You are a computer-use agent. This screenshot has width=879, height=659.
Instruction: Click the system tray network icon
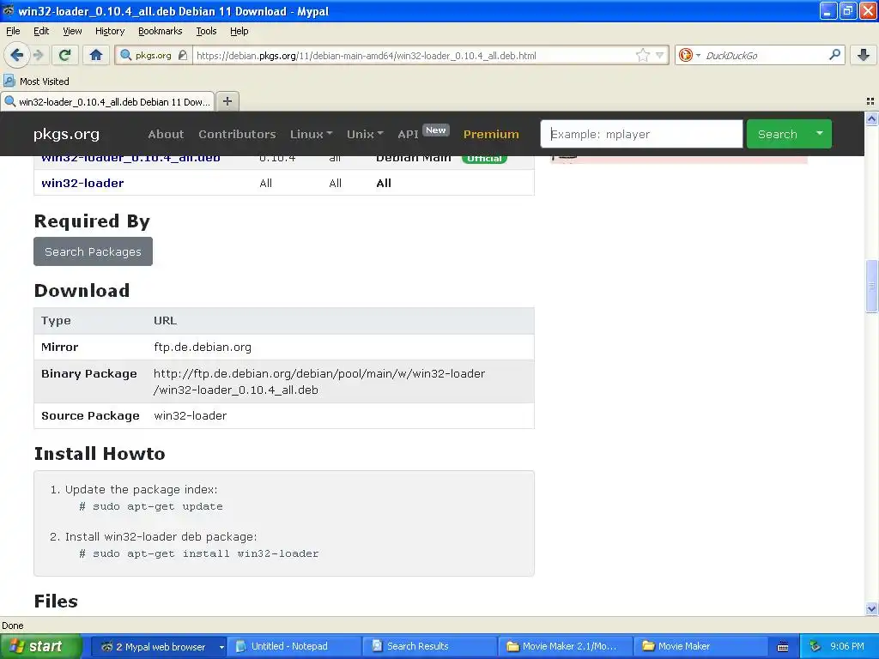[x=814, y=646]
